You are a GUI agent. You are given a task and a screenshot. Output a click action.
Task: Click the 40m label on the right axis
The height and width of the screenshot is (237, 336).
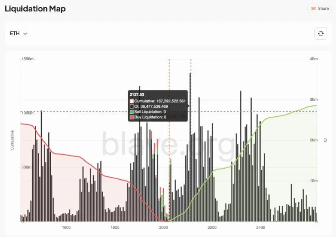(314, 59)
